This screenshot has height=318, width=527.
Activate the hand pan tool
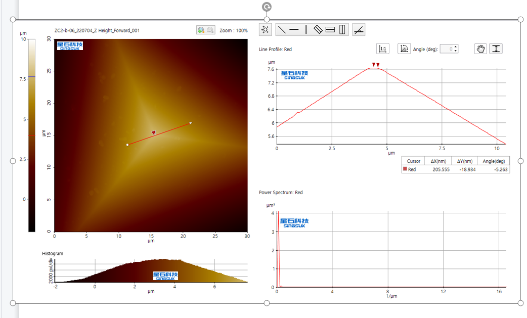(480, 49)
